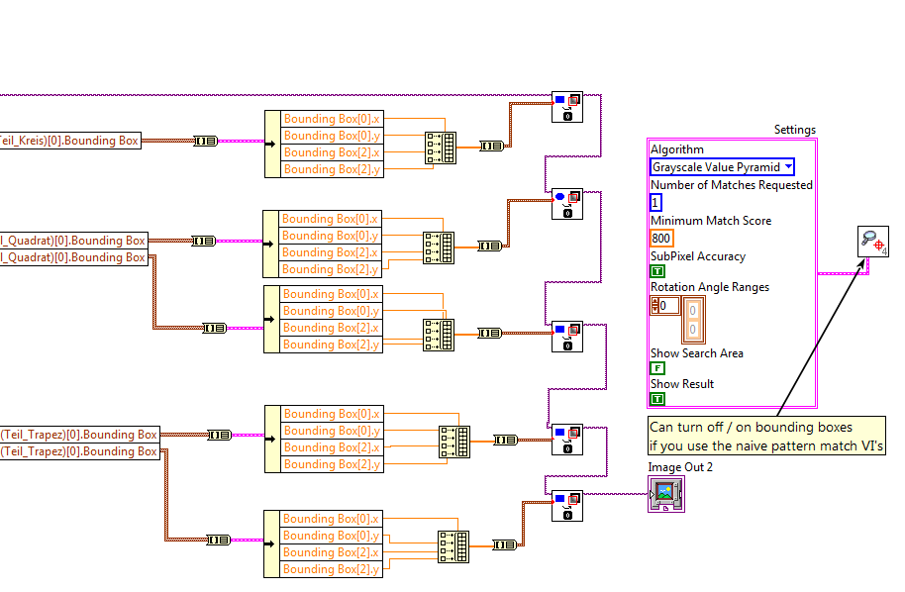Toggle the SubPixel Accuracy boolean
This screenshot has height=592, width=905.
coord(657,271)
